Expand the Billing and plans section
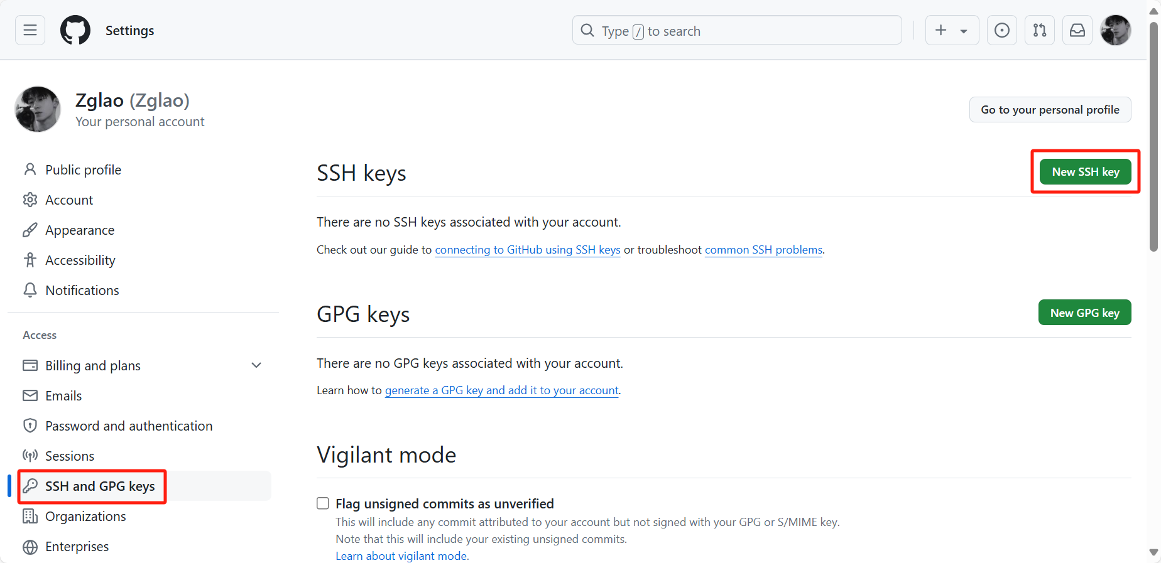The width and height of the screenshot is (1161, 563). pyautogui.click(x=256, y=365)
